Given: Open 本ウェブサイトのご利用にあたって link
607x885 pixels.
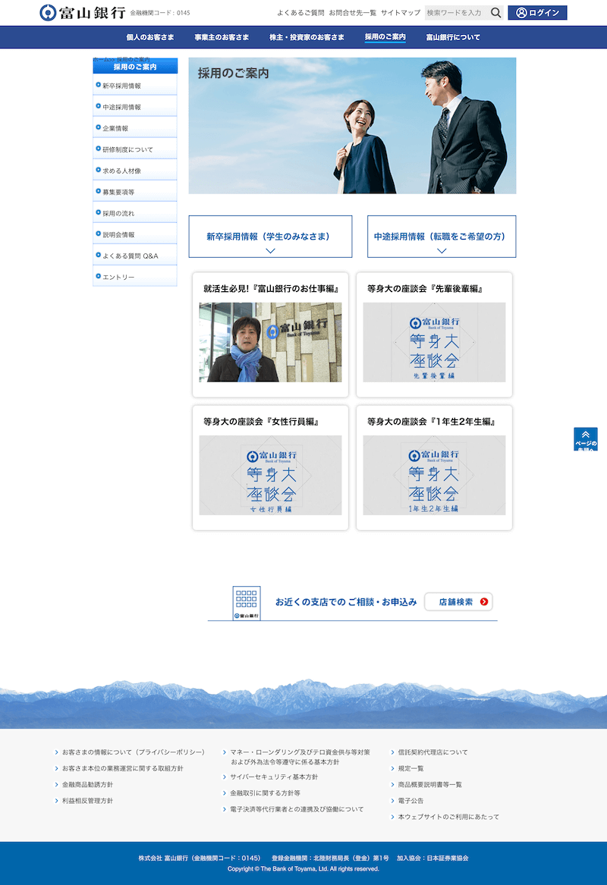Looking at the screenshot, I should (x=448, y=817).
